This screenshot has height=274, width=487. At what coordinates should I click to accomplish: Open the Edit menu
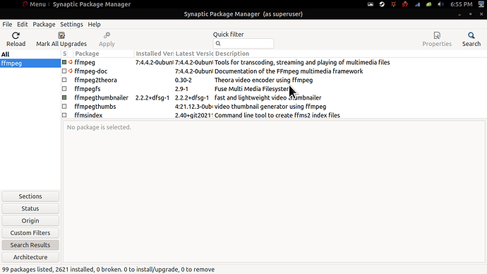click(x=23, y=24)
